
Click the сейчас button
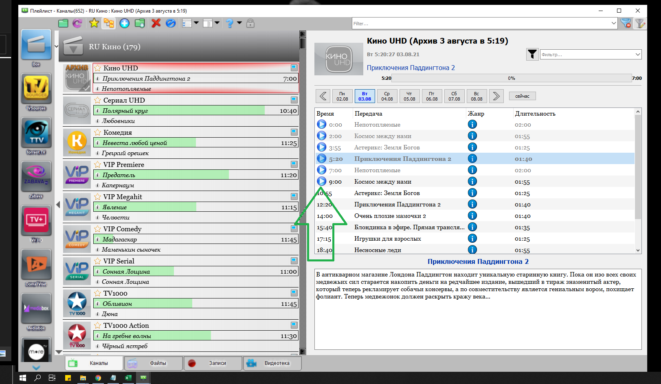(x=522, y=96)
